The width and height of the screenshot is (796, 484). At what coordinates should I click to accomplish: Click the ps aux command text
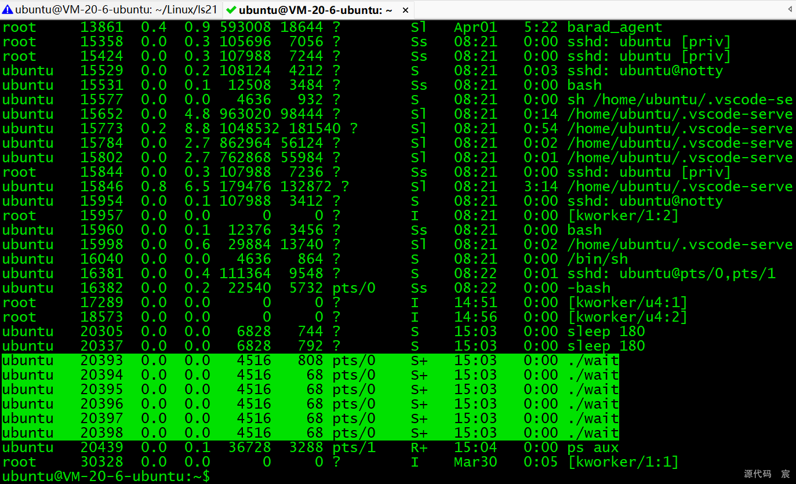click(x=593, y=447)
